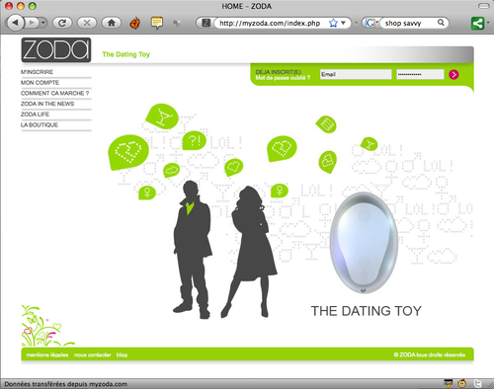Select COMMENT CA MARCHE ? in side menu
Viewport: 494px width, 389px height.
point(55,93)
